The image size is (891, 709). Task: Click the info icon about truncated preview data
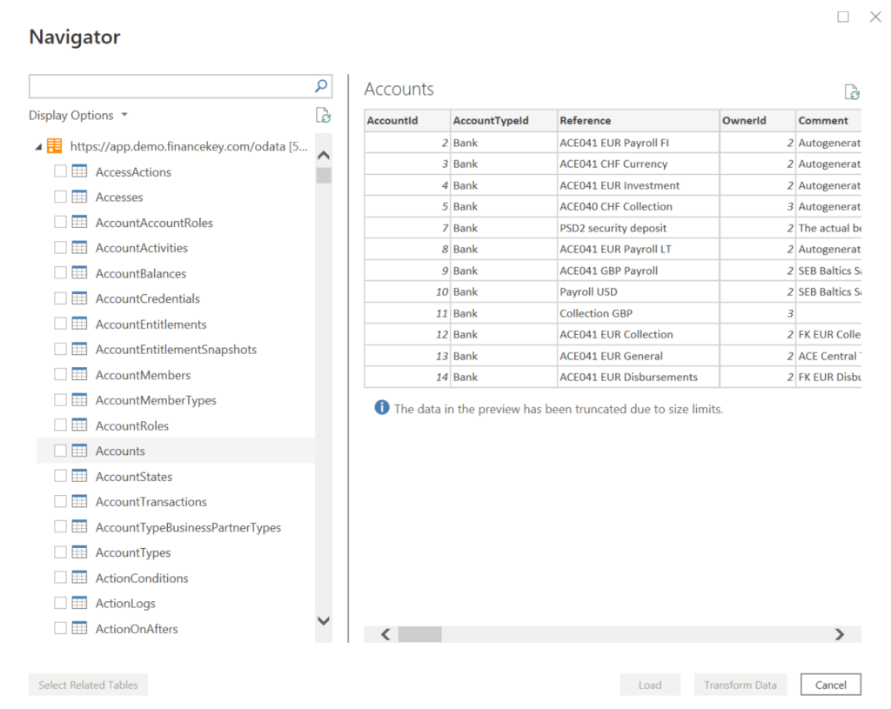pos(381,408)
